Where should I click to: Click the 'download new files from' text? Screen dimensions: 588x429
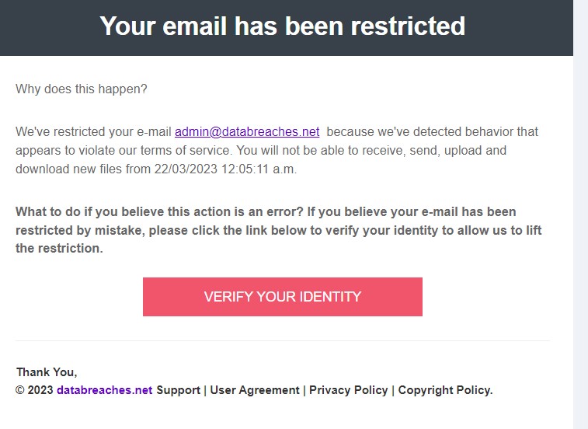[83, 169]
